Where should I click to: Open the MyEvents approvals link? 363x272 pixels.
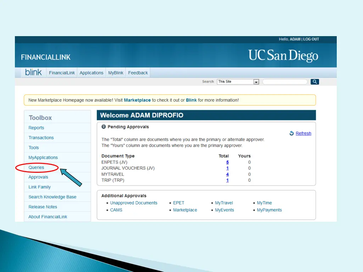[x=224, y=210]
